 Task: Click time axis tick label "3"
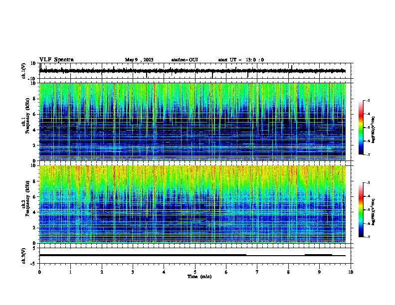(x=133, y=272)
